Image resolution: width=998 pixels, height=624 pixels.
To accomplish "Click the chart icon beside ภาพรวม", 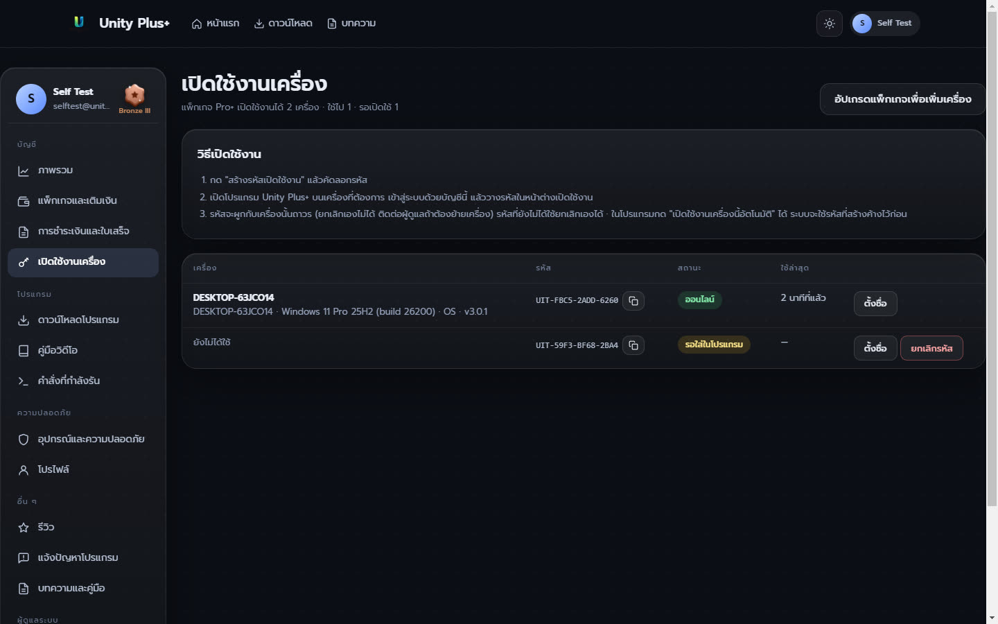I will pyautogui.click(x=24, y=171).
